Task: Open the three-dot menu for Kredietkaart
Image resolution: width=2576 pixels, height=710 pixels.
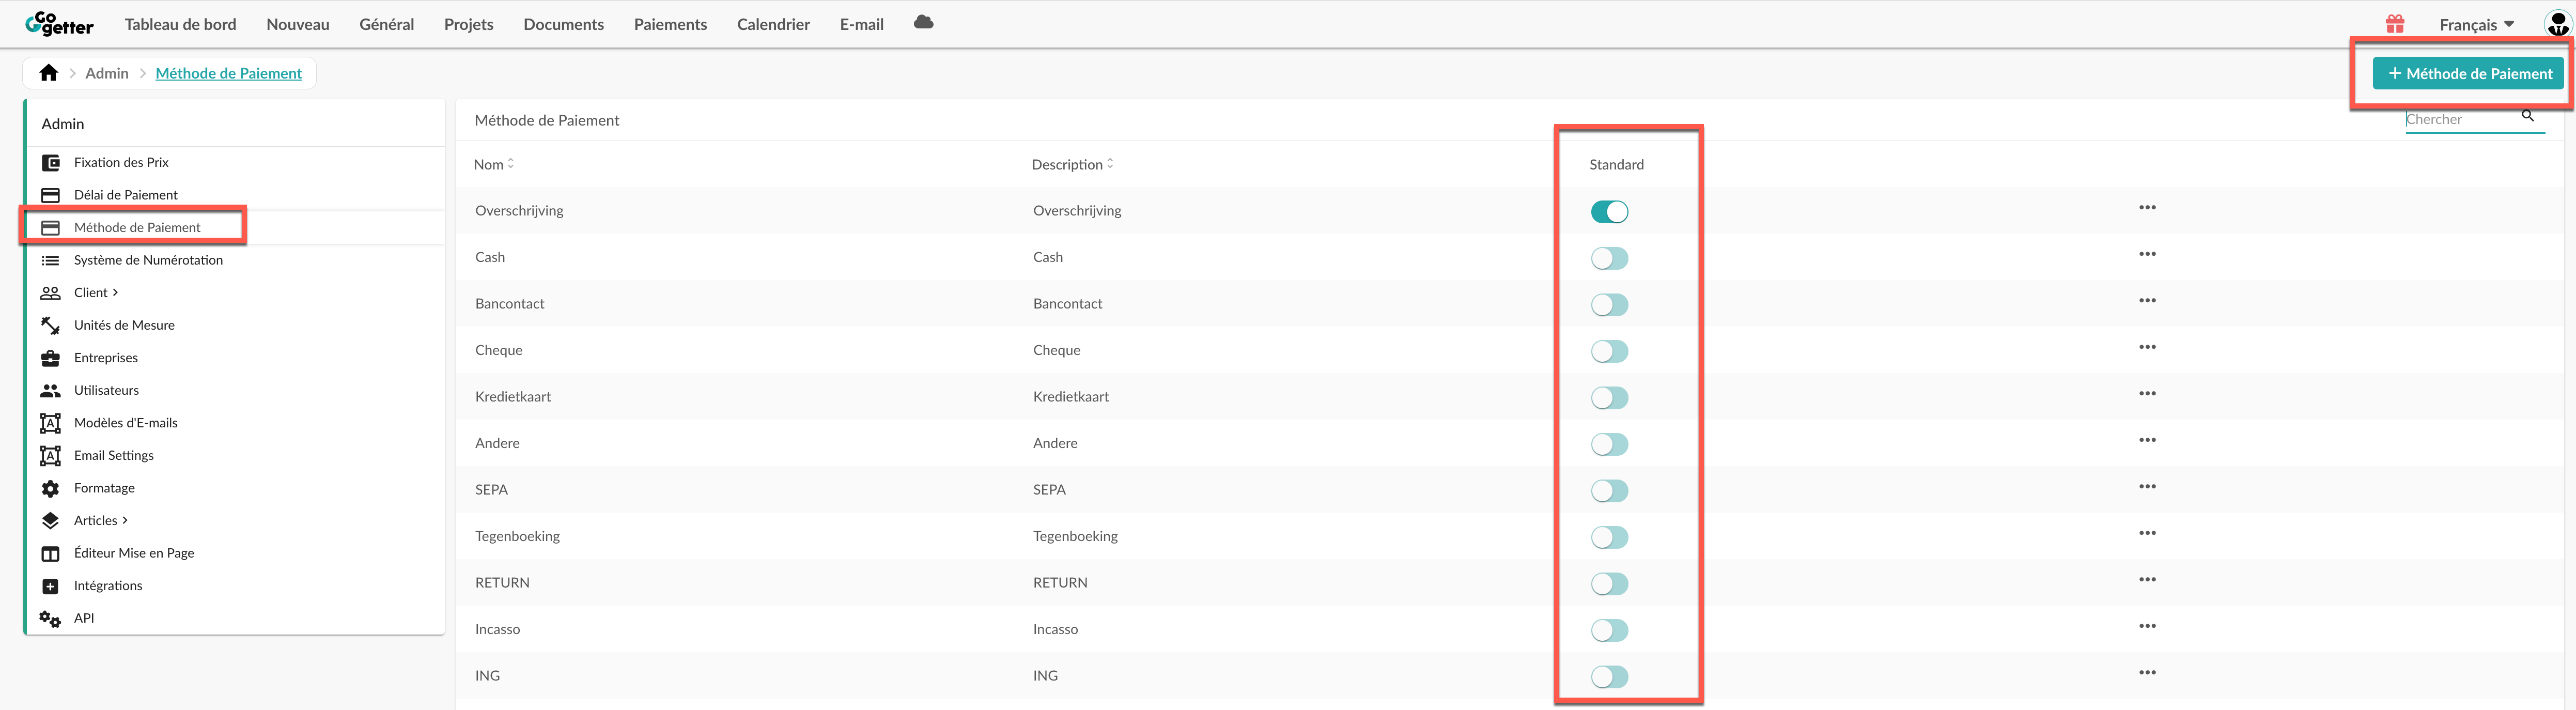Action: coord(2147,393)
